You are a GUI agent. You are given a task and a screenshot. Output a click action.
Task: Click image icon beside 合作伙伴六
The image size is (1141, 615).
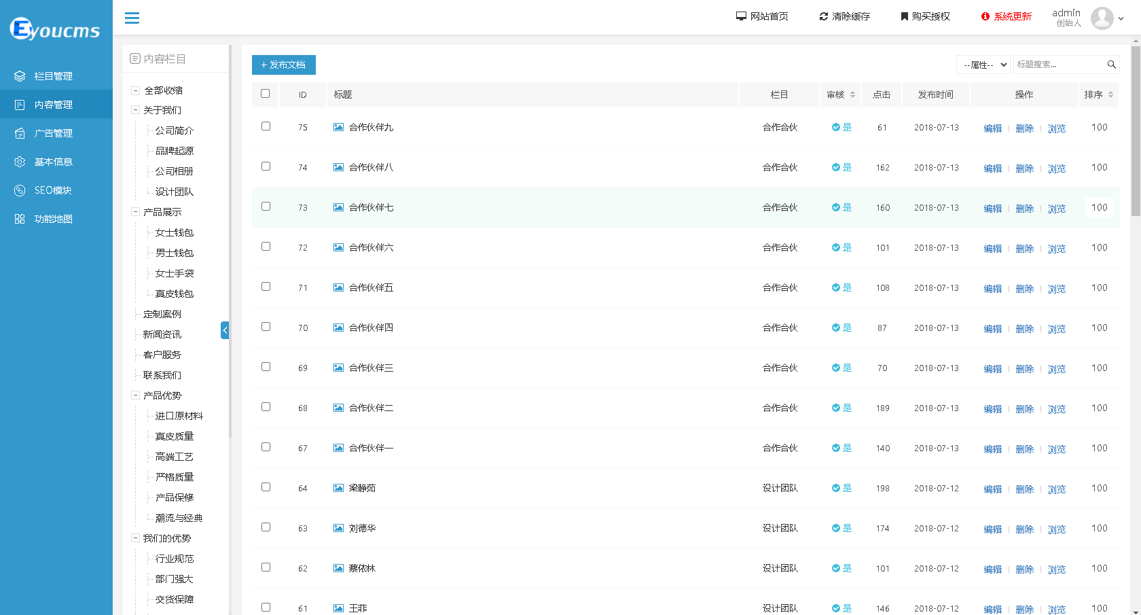point(338,247)
